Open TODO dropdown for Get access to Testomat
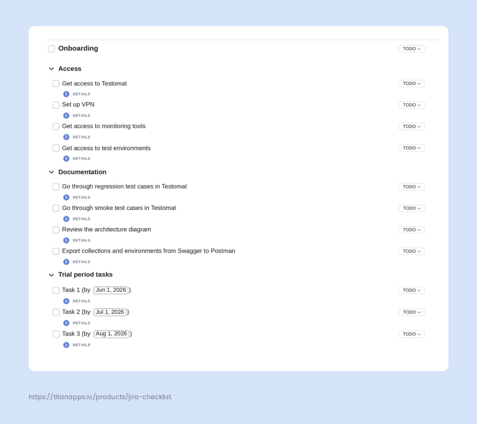477x424 pixels. point(412,84)
